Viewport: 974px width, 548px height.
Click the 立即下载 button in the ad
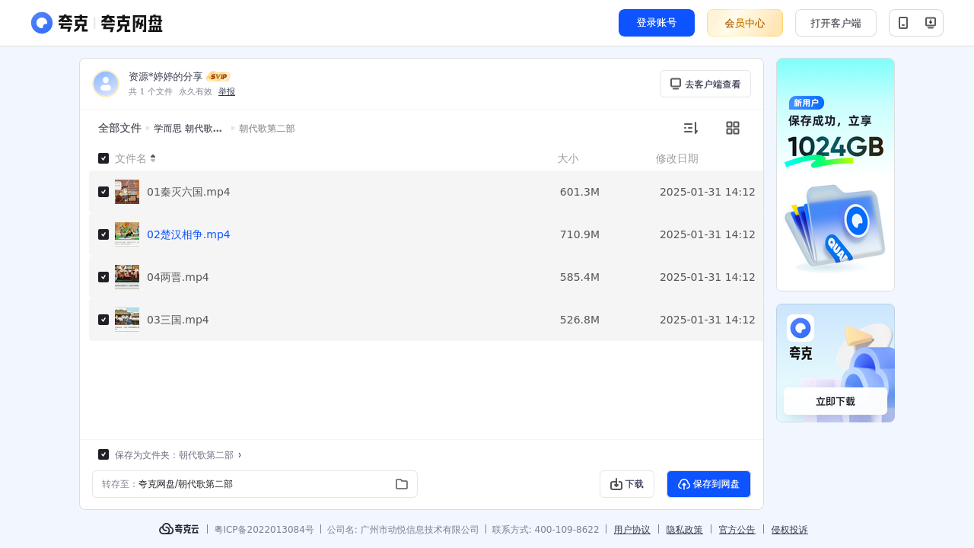coord(836,401)
